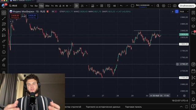Select the brush drawing tool
The image size is (196, 110).
click(x=4, y=41)
